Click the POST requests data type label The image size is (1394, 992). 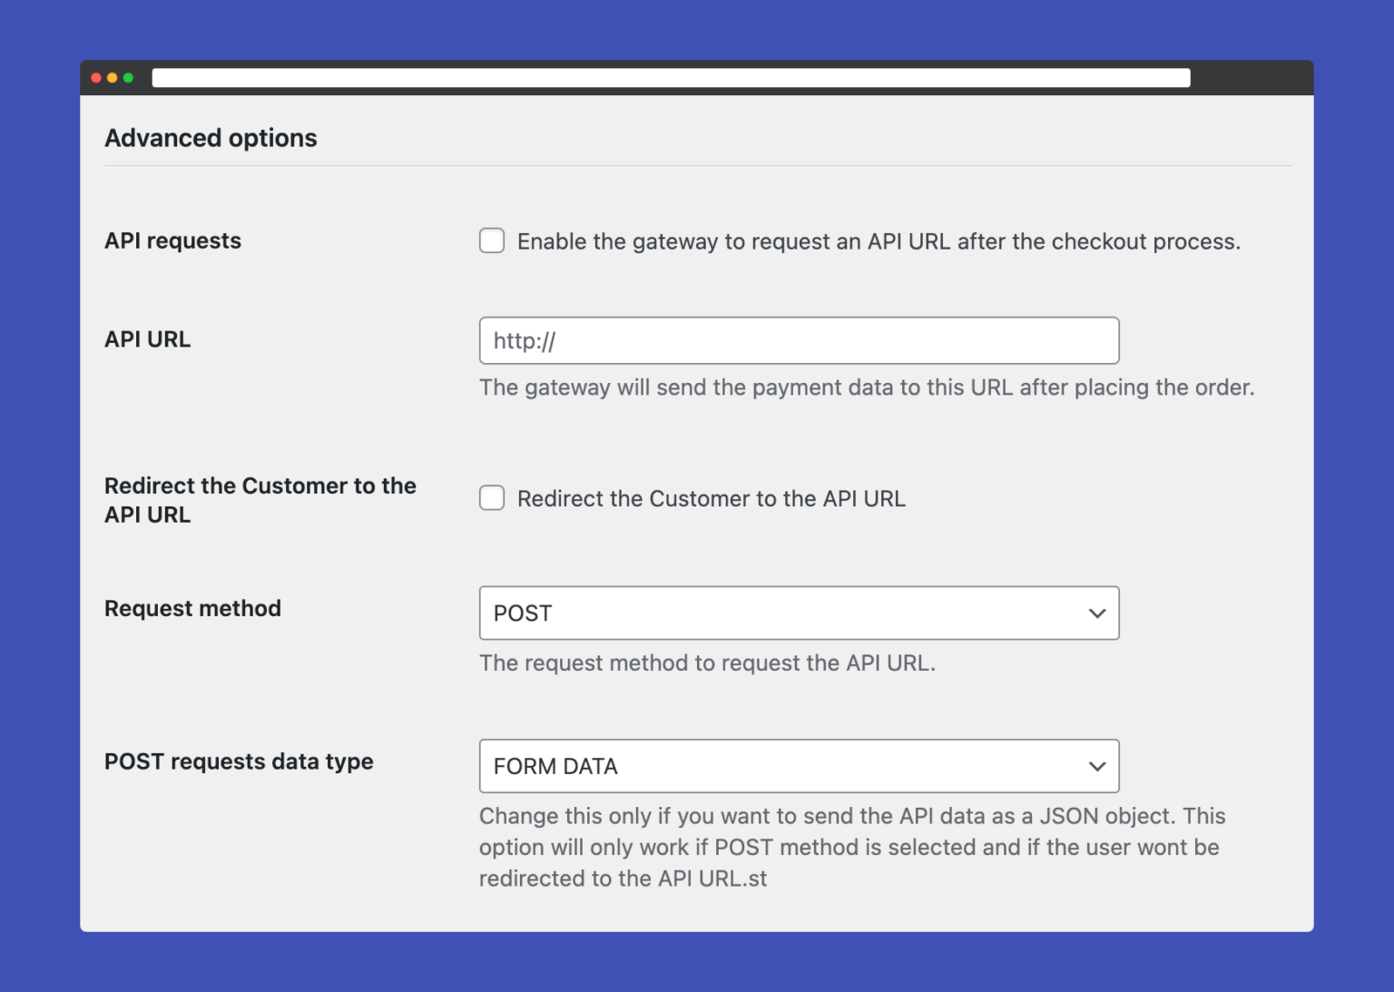pyautogui.click(x=239, y=761)
